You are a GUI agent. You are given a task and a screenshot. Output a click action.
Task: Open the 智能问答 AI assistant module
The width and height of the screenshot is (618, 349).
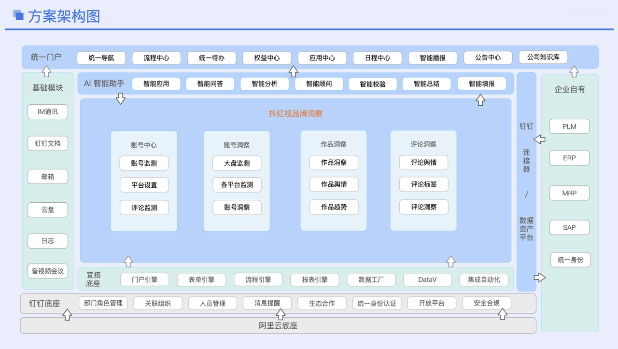pos(210,84)
